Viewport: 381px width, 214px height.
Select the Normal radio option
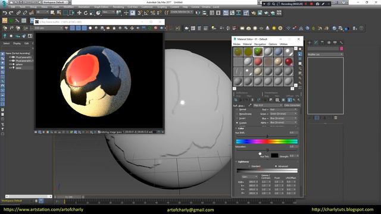tap(237, 109)
